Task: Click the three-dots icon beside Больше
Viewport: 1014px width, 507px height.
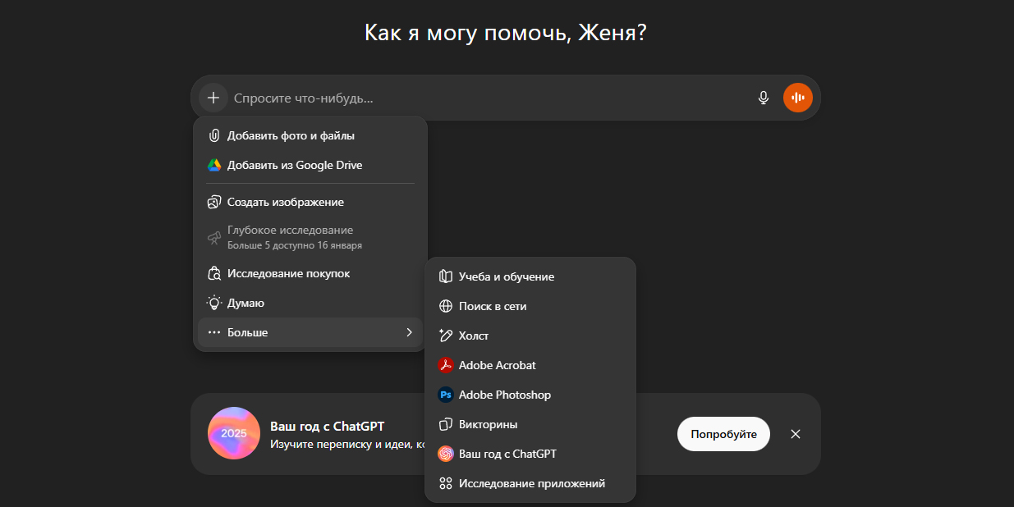Action: [214, 332]
